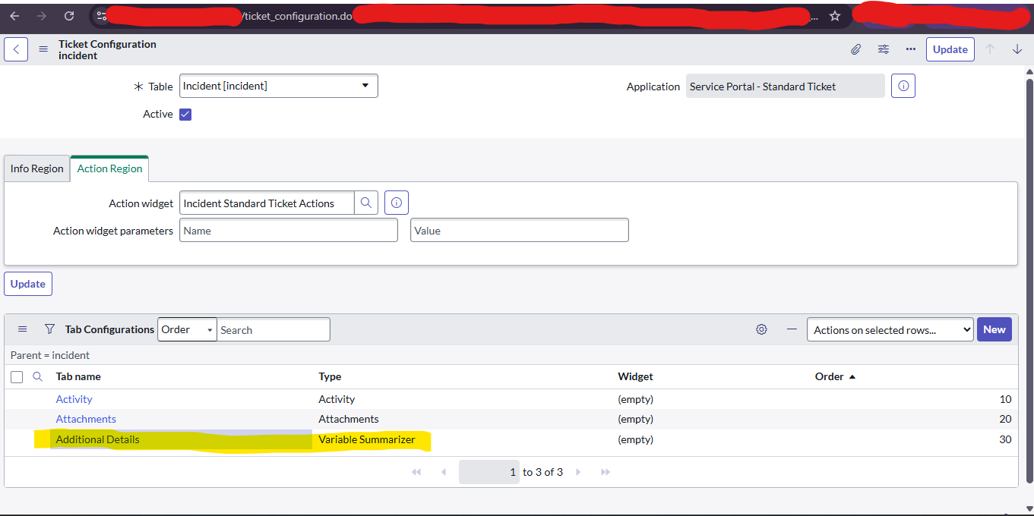Sort by Tab name column header

78,376
